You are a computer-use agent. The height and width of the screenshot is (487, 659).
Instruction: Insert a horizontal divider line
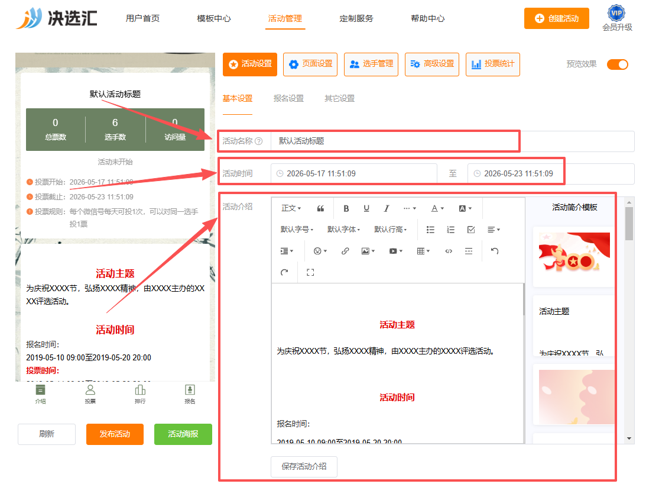(469, 251)
